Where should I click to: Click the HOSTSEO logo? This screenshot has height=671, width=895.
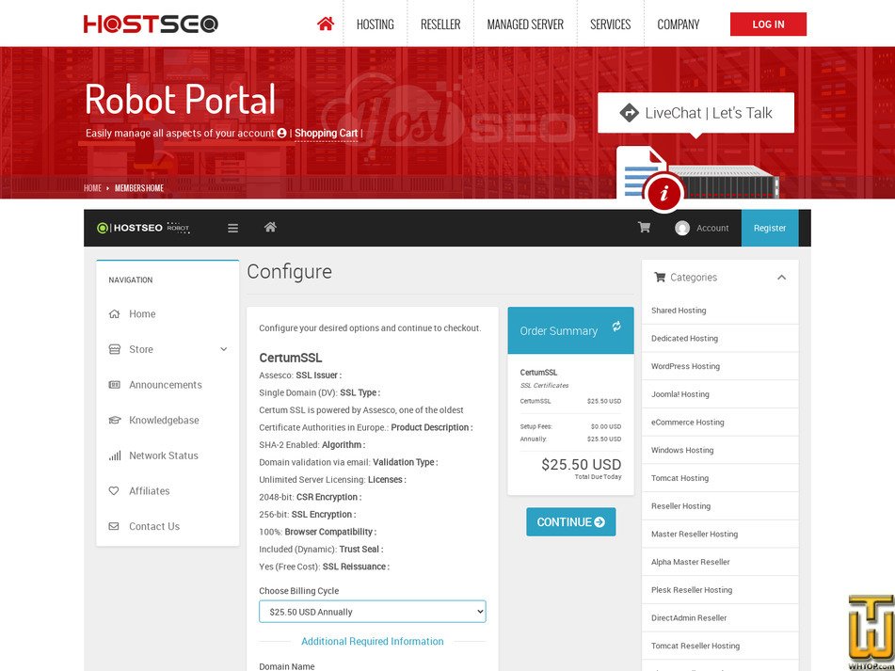[151, 24]
